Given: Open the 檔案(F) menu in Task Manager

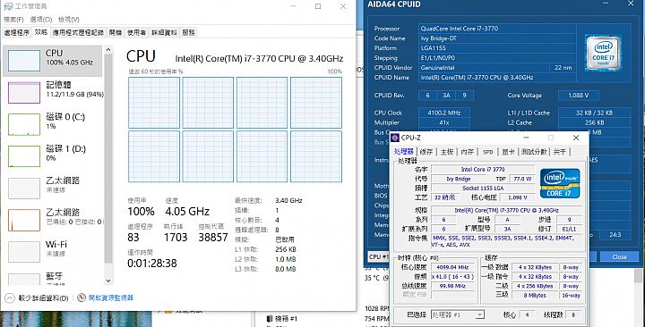Looking at the screenshot, I should [x=13, y=20].
